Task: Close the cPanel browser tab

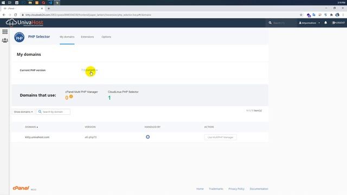Action: point(42,9)
